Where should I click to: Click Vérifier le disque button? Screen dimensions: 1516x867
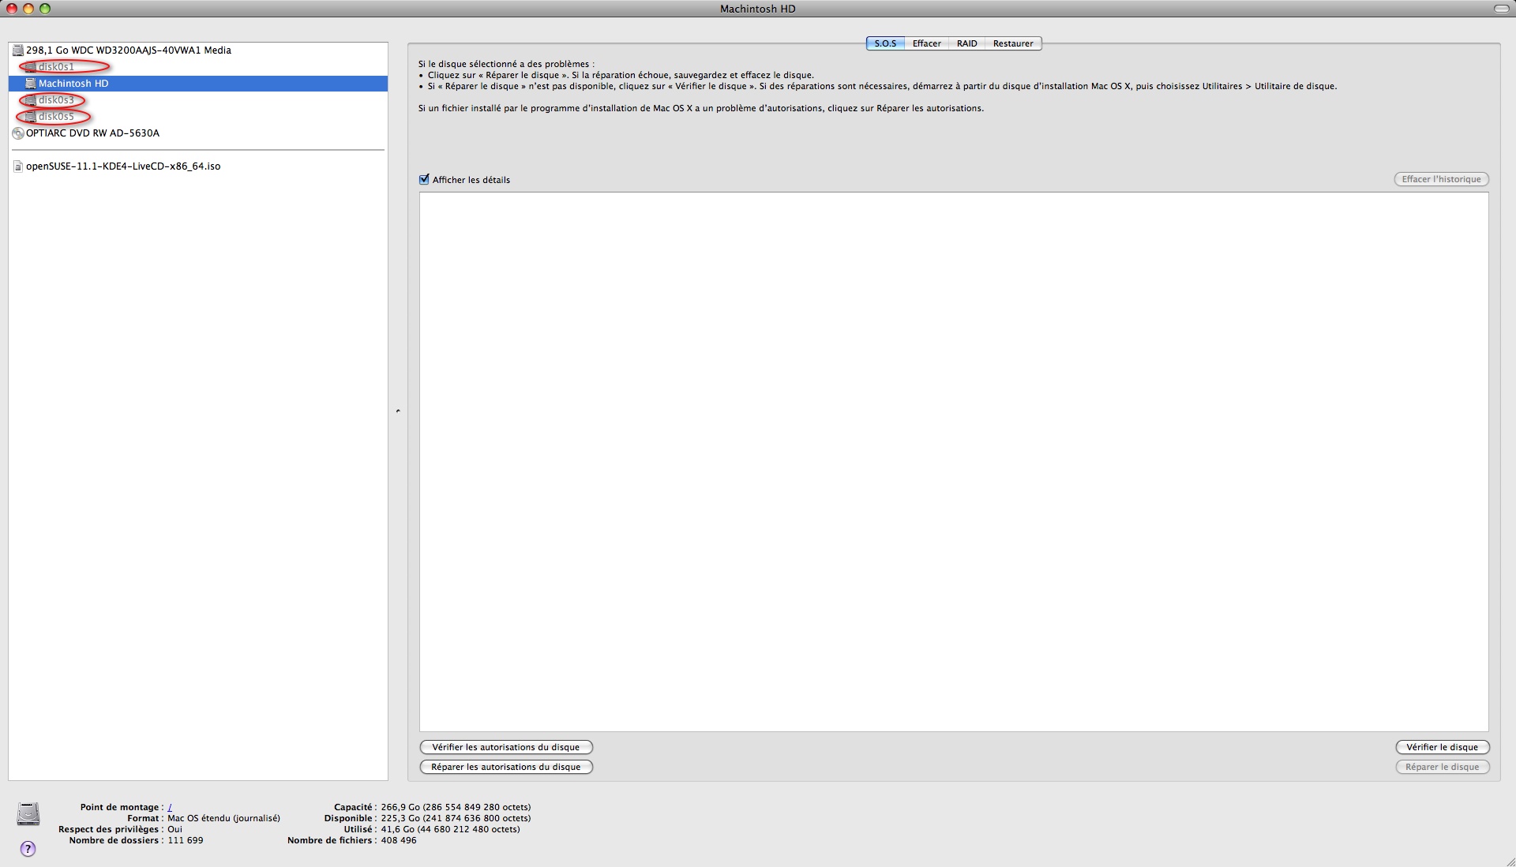click(1442, 747)
